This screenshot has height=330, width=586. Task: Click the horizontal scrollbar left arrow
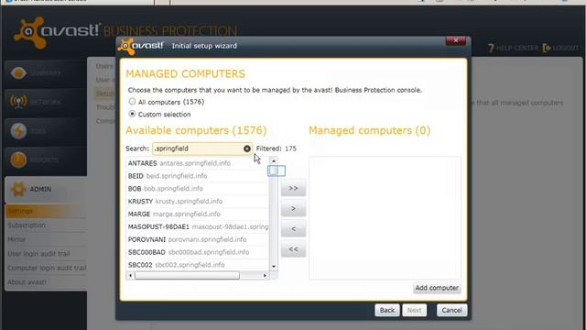[130, 276]
